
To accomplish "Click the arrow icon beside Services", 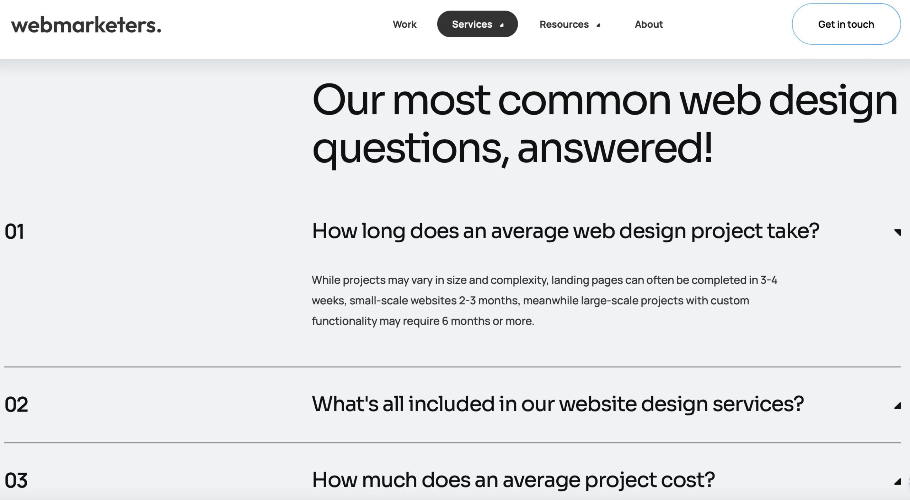I will pos(502,25).
